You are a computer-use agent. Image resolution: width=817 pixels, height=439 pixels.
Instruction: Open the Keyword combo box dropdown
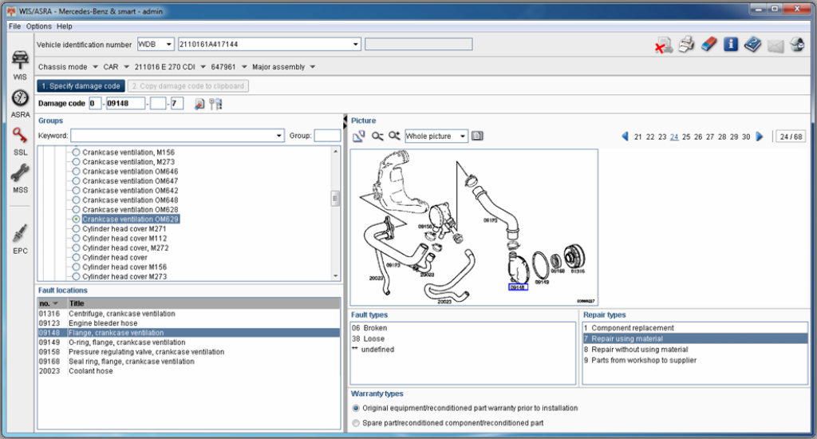(278, 136)
